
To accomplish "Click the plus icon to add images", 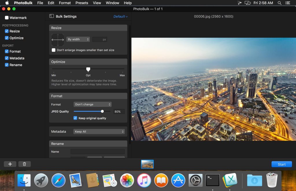I will point(10,164).
